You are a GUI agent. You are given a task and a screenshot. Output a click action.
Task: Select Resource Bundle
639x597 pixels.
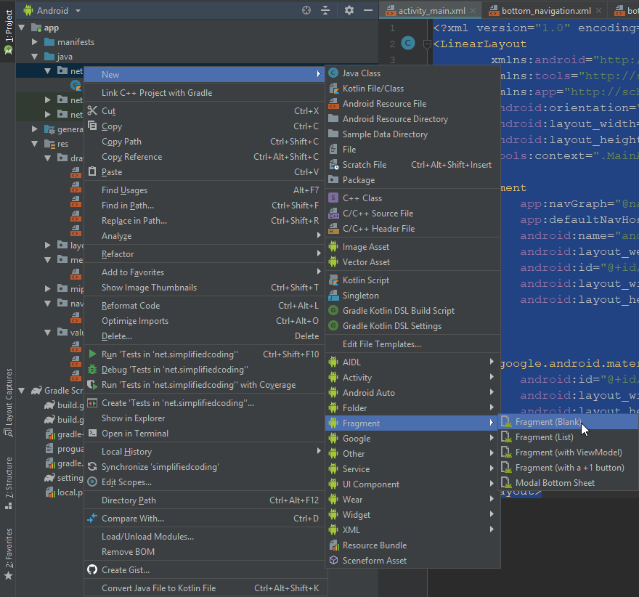coord(413,545)
